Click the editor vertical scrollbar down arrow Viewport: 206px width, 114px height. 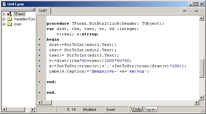pos(201,97)
